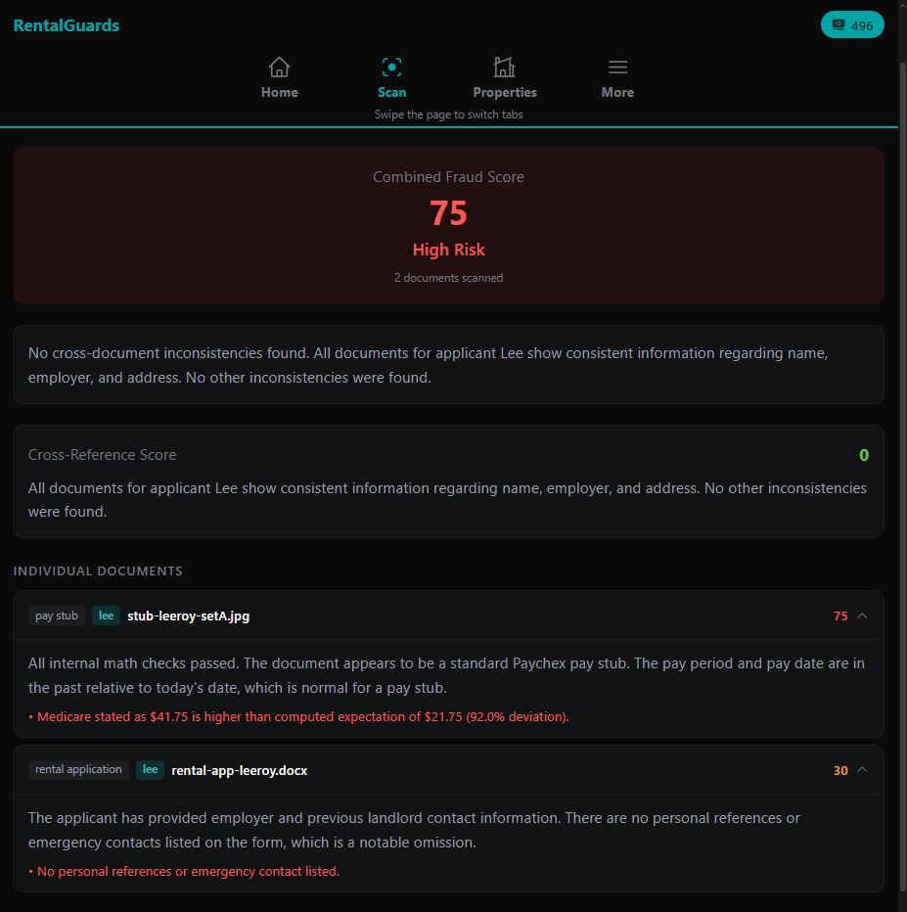Image resolution: width=907 pixels, height=912 pixels.
Task: Click the RentalGuards logo
Action: point(66,24)
